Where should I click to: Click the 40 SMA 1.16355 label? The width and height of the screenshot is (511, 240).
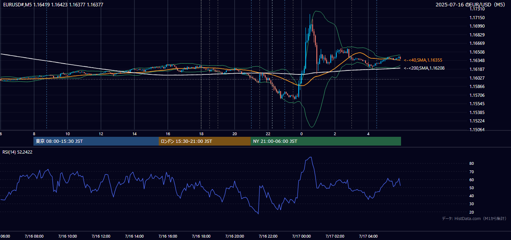pos(423,60)
